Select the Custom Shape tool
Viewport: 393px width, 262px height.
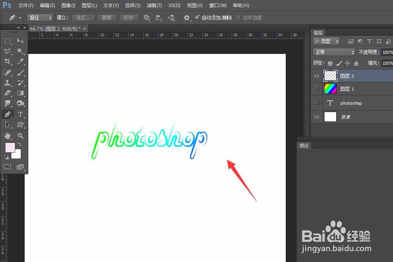point(20,124)
